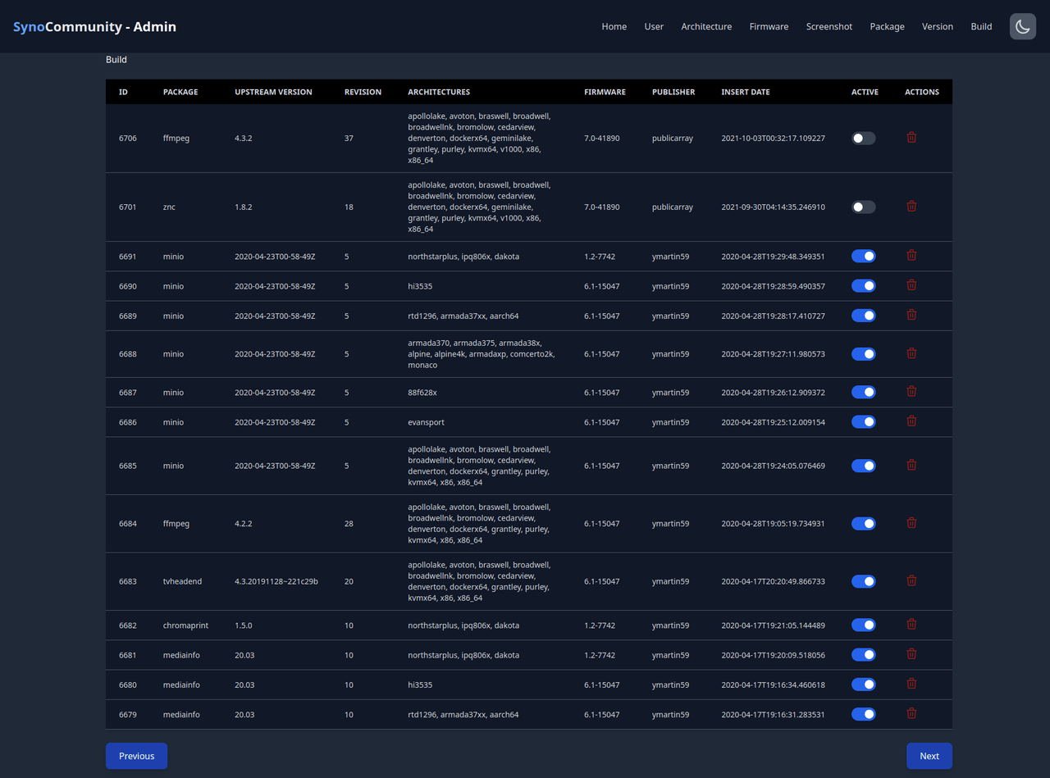Click trash icon for tvheadend build 6683
The image size is (1050, 778).
(911, 580)
